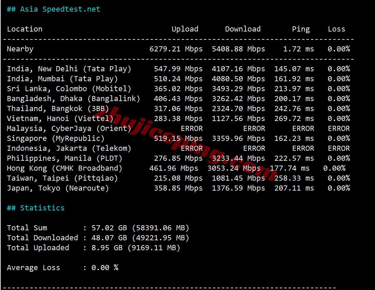Click the Location column header

[25, 29]
